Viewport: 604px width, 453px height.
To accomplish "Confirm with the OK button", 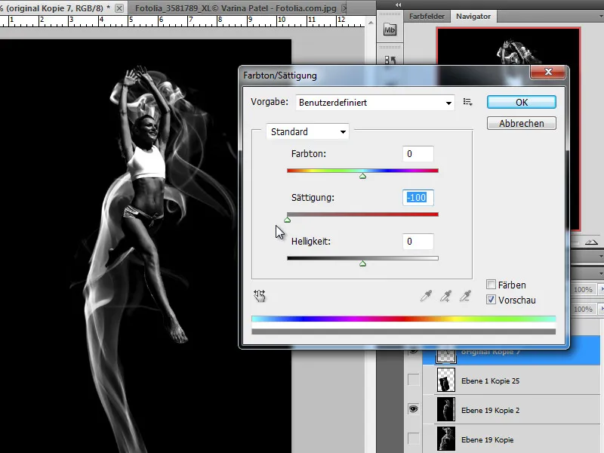I will tap(522, 102).
